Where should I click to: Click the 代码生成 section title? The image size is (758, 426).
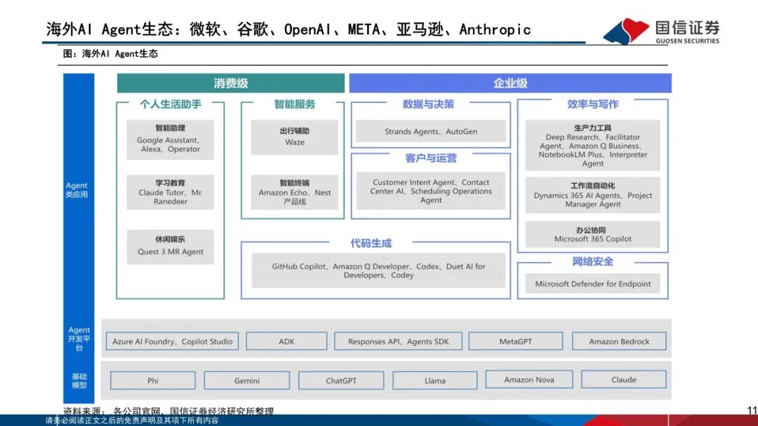(x=371, y=243)
